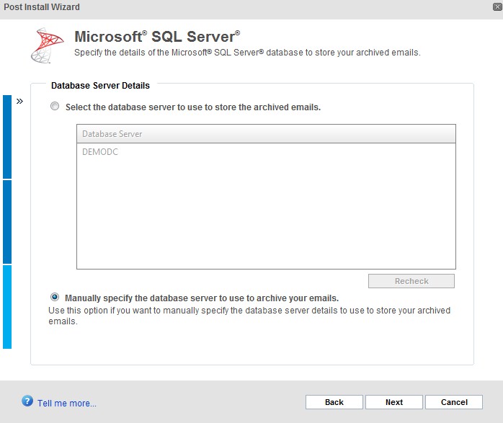This screenshot has width=503, height=423.
Task: Expand the double chevron beside the progress bar
Action: tap(19, 102)
